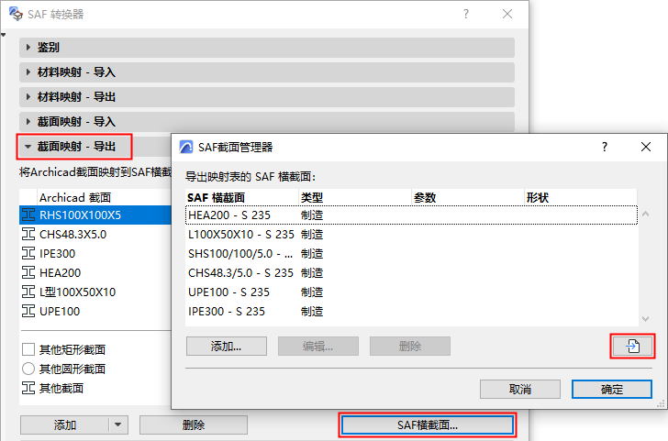Click the SAF 横截面 column header
668x441 pixels.
click(x=242, y=197)
